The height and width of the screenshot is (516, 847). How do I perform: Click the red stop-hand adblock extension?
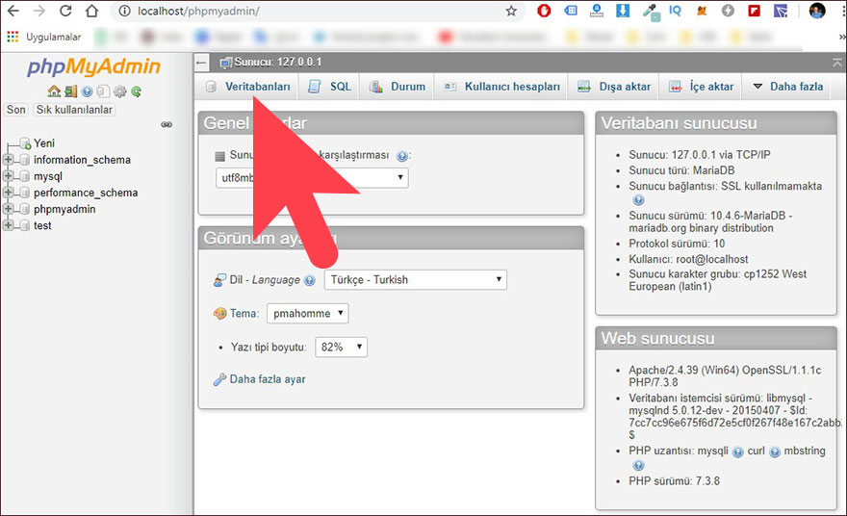click(544, 11)
